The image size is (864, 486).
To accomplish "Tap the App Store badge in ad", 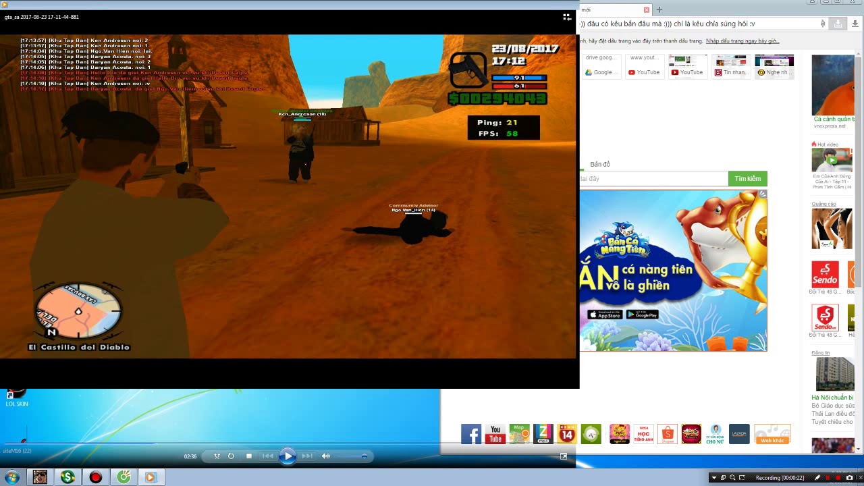I will (x=604, y=315).
